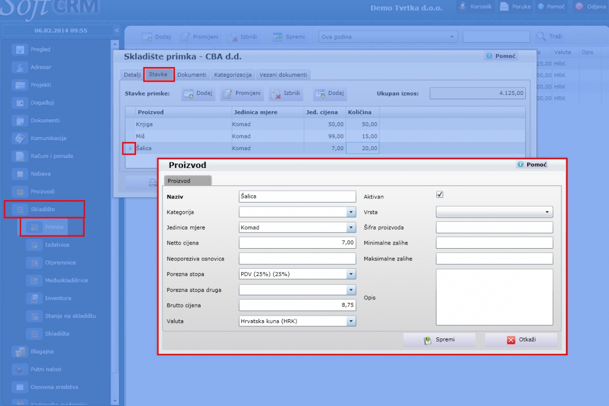The width and height of the screenshot is (609, 406).
Task: Sort by Proizvod column header
Action: click(x=183, y=112)
